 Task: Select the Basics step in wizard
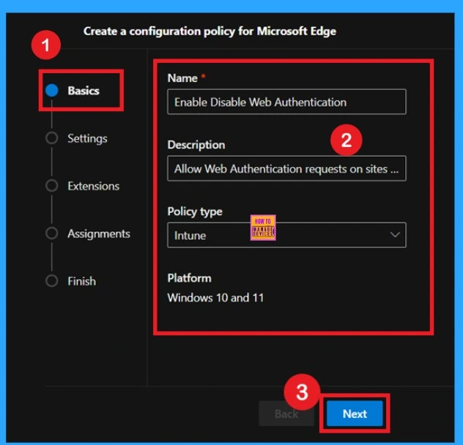point(84,91)
